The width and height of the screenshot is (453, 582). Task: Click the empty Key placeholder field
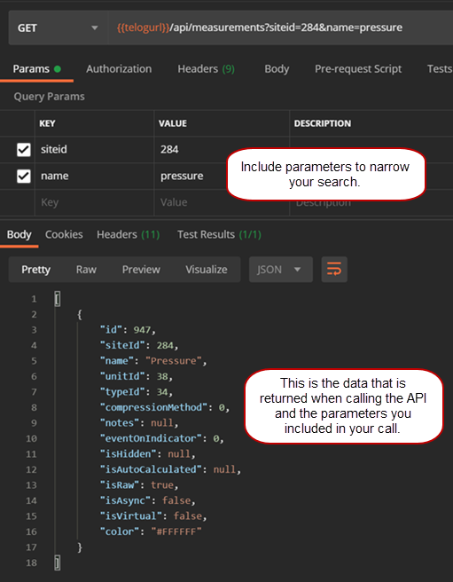pos(94,202)
